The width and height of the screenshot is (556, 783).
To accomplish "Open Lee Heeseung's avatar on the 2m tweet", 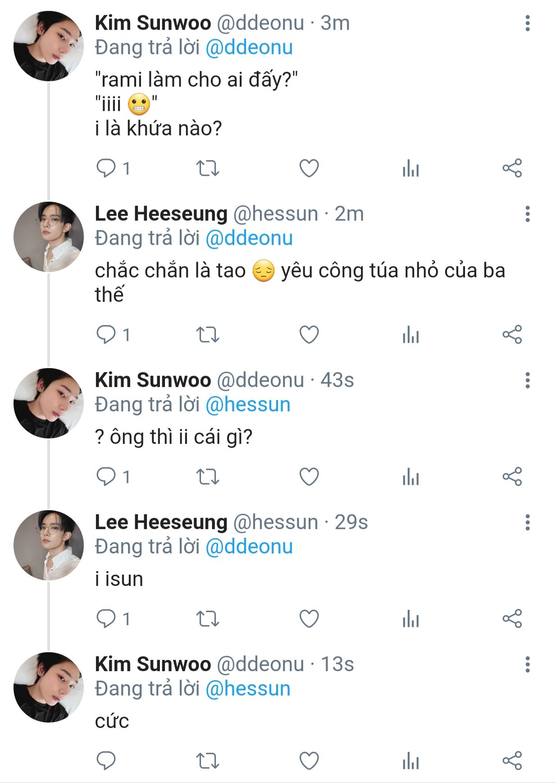I will 48,237.
